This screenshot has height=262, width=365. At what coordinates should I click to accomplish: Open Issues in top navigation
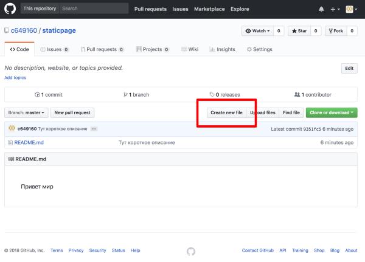[180, 9]
